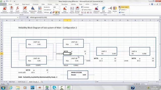Select row 14 header
The image size is (161, 90).
tap(2, 54)
